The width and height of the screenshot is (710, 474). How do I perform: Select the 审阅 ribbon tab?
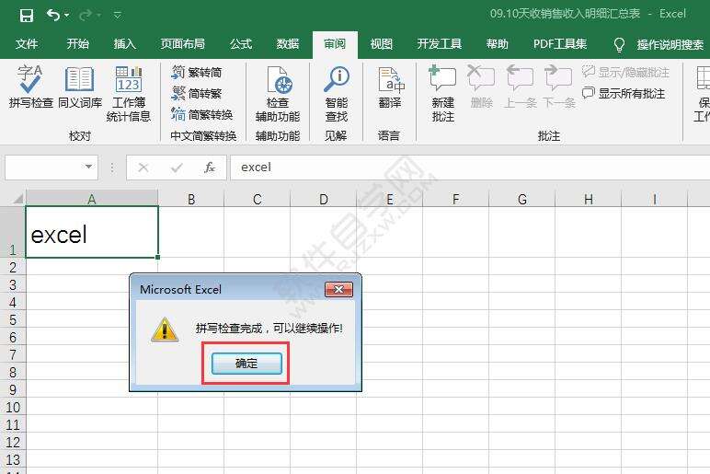tap(335, 44)
